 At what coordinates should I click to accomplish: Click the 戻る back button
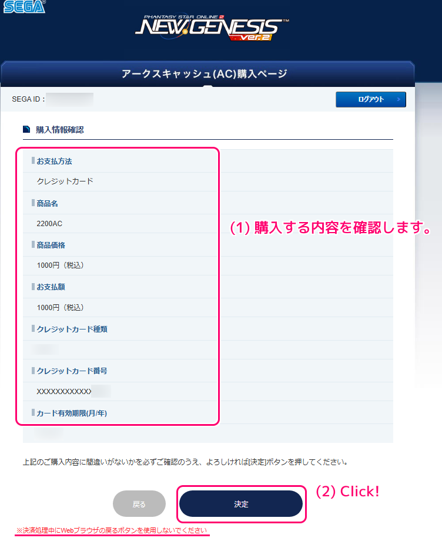(139, 504)
